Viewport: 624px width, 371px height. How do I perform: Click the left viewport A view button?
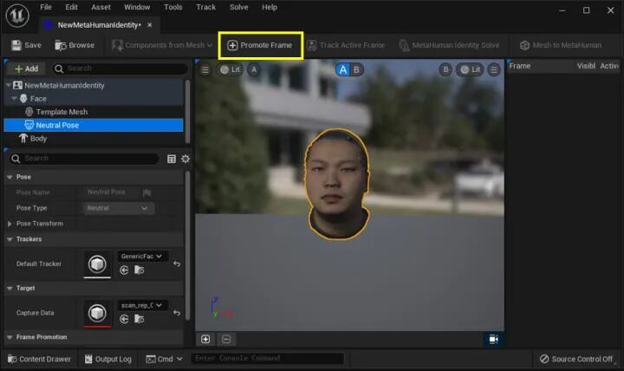[254, 69]
